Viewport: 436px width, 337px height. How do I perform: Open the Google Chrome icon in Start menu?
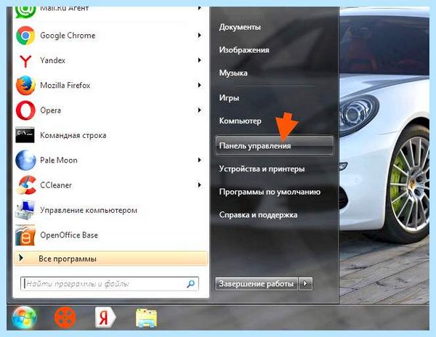coord(25,36)
